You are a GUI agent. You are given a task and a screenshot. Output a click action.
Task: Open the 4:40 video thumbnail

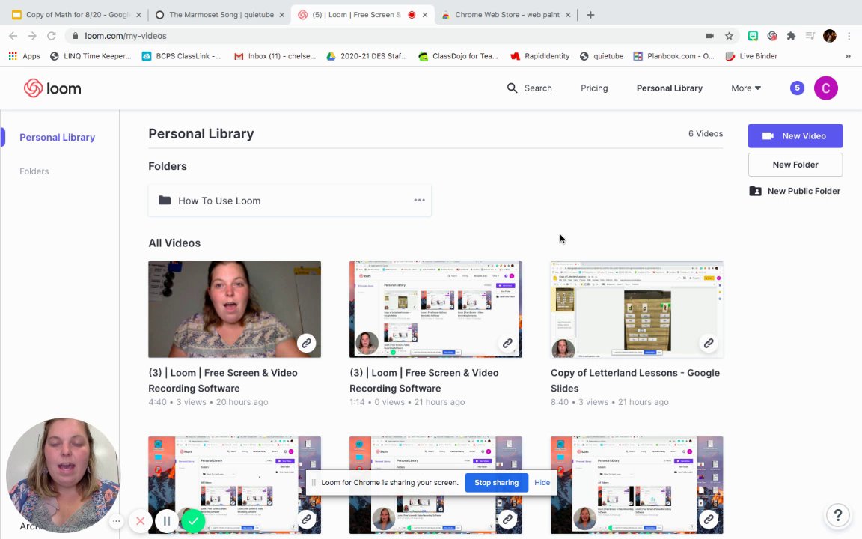[234, 309]
